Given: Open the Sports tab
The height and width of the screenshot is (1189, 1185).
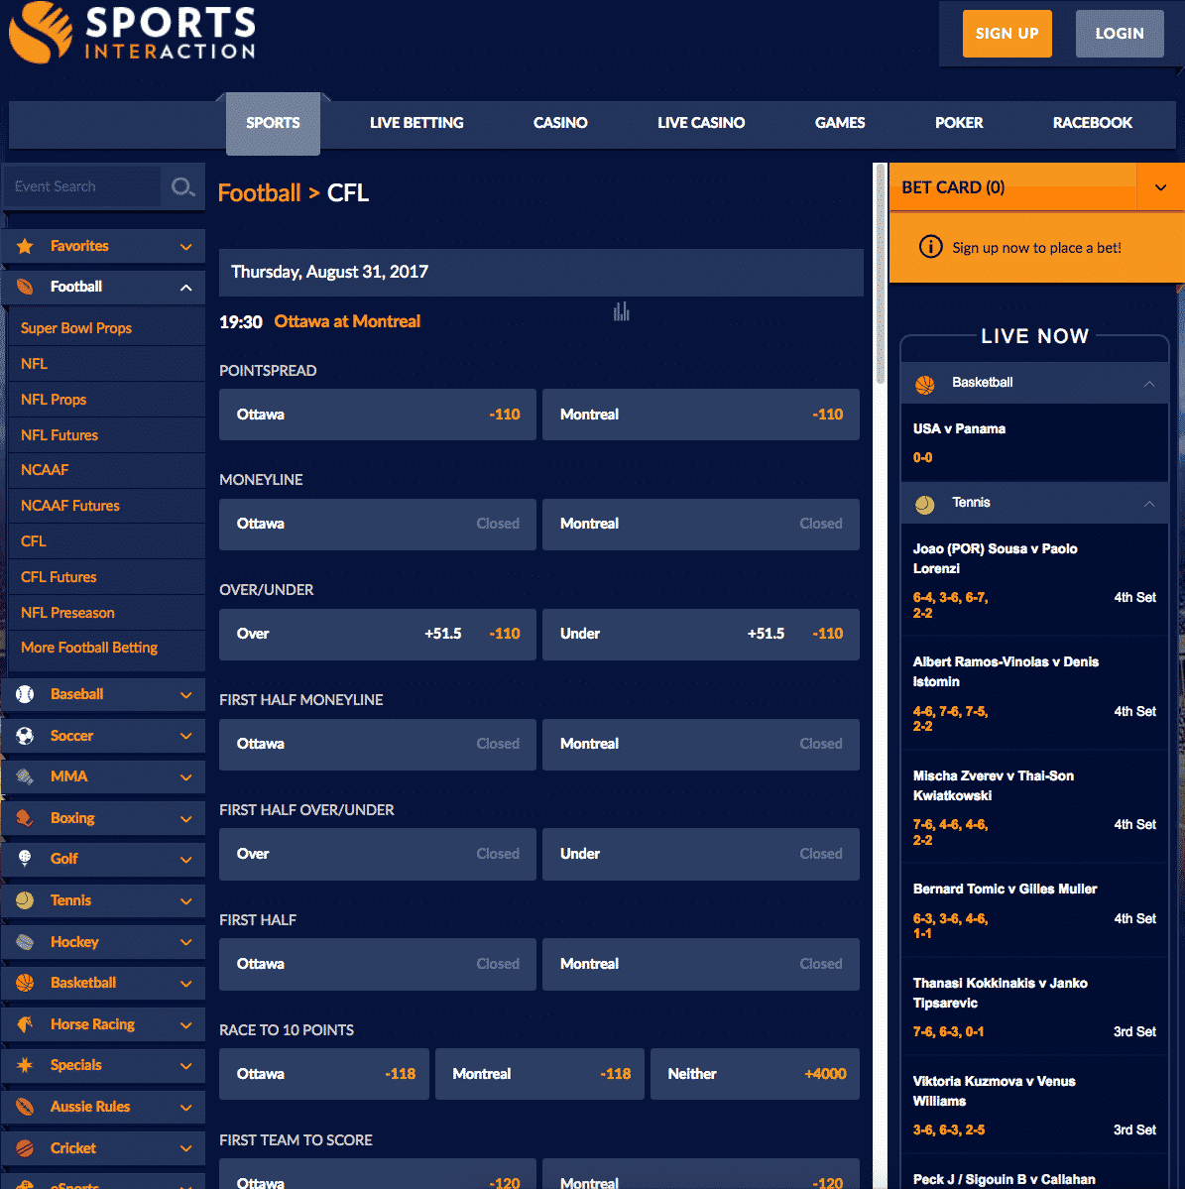Looking at the screenshot, I should (273, 123).
